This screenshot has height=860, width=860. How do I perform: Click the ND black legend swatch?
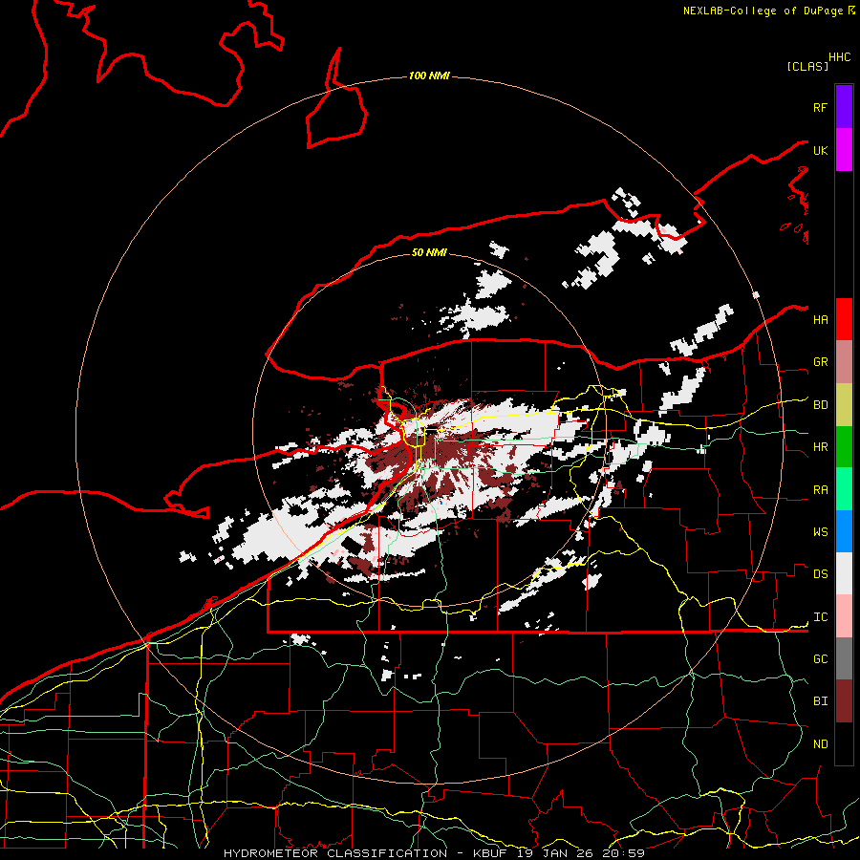pyautogui.click(x=844, y=743)
